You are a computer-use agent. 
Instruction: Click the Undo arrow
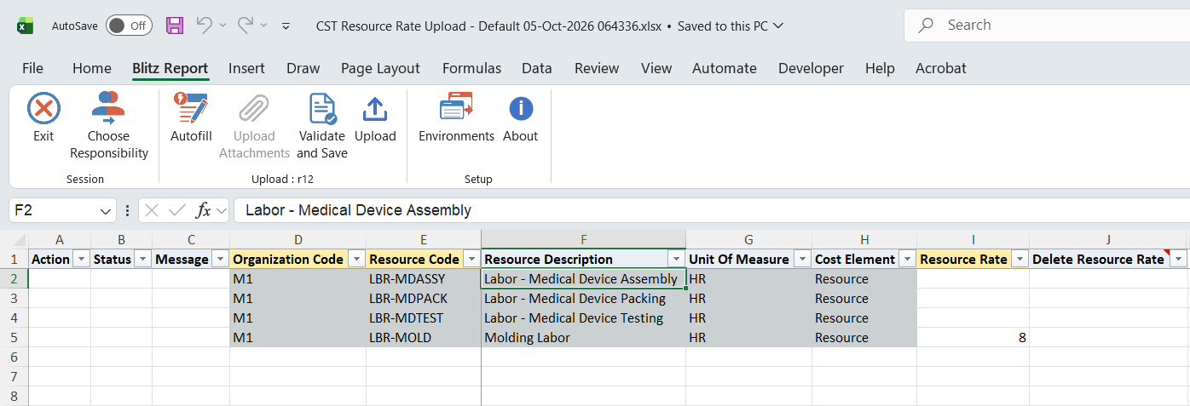(x=204, y=26)
